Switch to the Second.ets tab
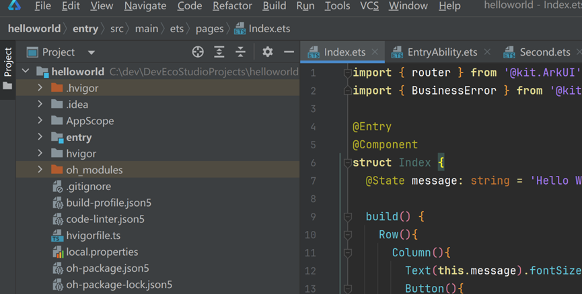This screenshot has width=582, height=294. 542,52
